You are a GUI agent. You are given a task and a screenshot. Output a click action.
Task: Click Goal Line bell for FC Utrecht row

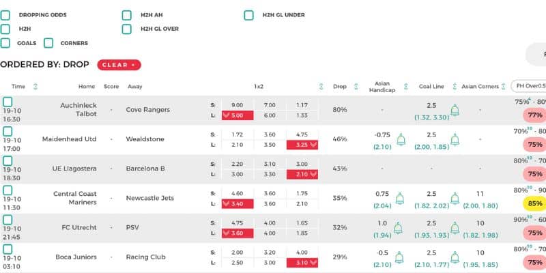pos(455,228)
